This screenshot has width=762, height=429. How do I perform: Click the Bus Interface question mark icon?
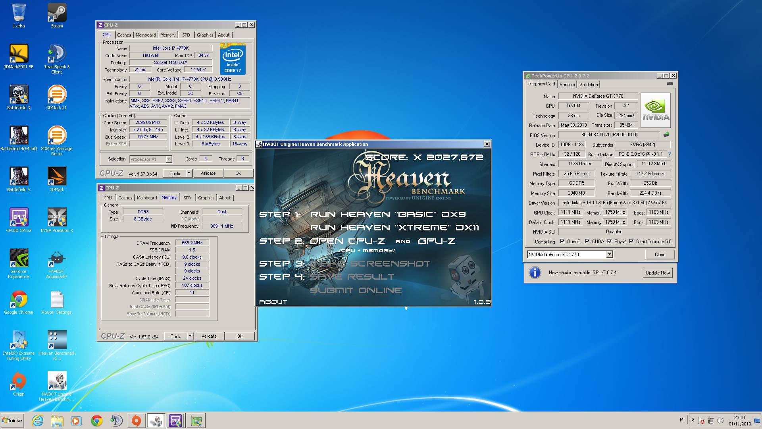coord(670,154)
